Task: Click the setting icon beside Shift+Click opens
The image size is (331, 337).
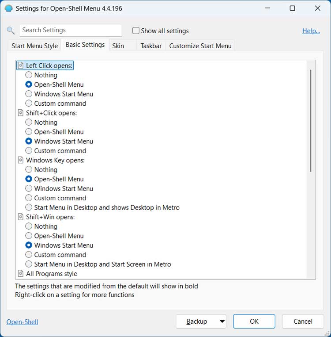Action: [x=21, y=113]
